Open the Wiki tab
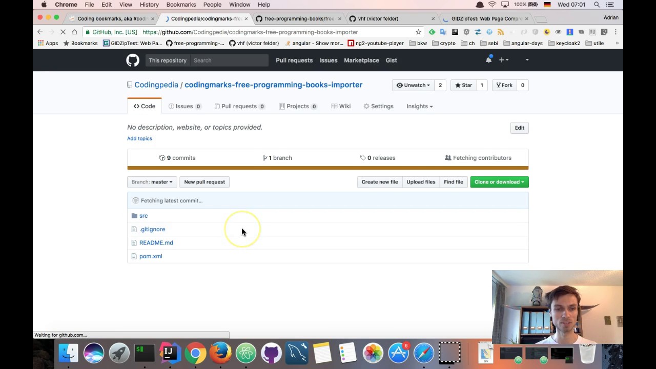Viewport: 656px width, 369px height. coord(341,106)
